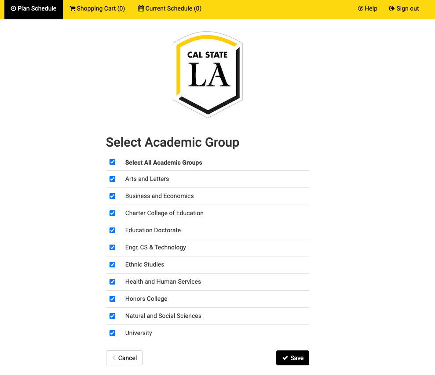Uncheck Business and Economics
The width and height of the screenshot is (435, 375).
[x=113, y=196]
